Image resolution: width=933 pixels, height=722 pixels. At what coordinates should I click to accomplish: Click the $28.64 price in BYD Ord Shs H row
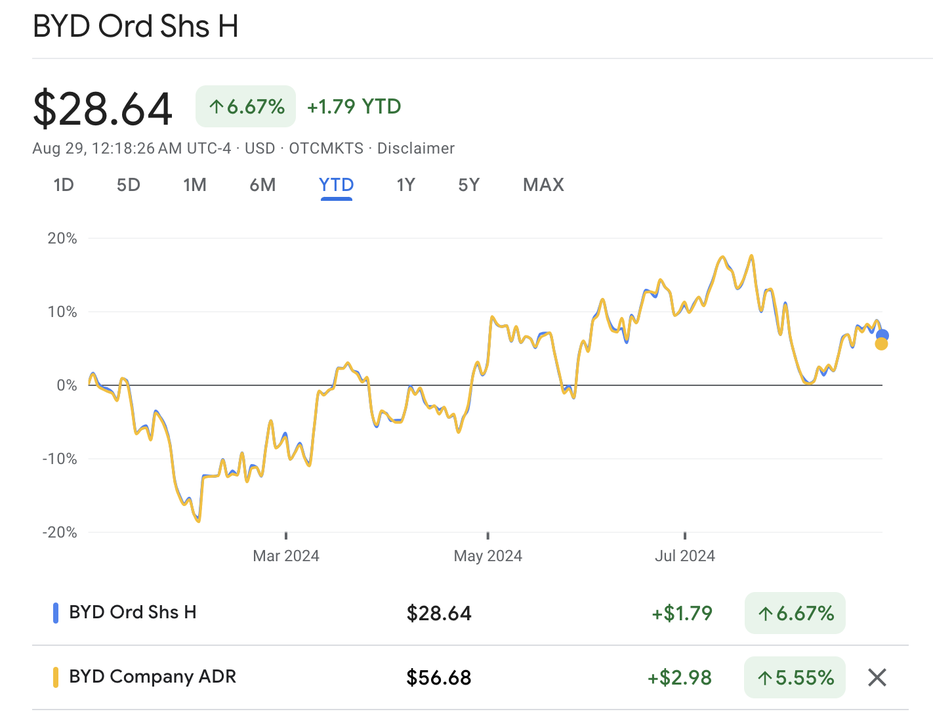439,613
